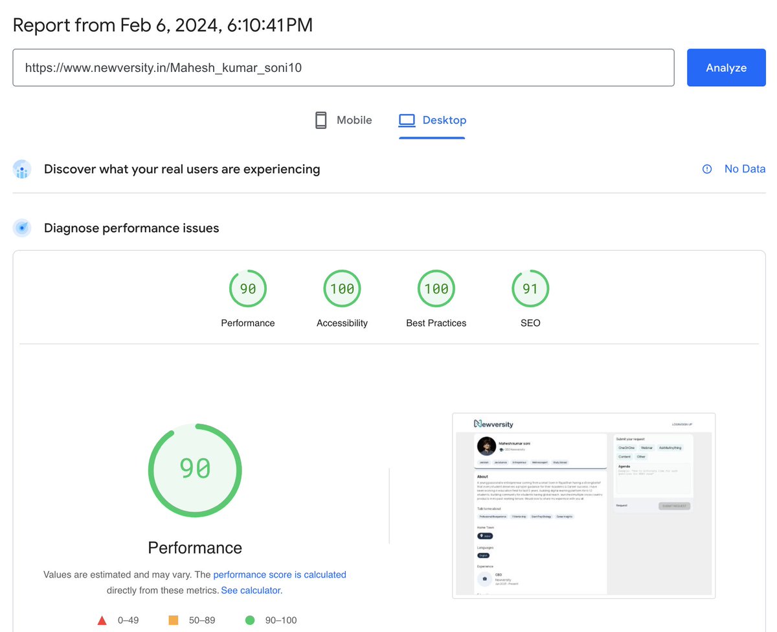Image resolution: width=777 pixels, height=632 pixels.
Task: Click the green circle 90–100 legend icon
Action: point(250,620)
